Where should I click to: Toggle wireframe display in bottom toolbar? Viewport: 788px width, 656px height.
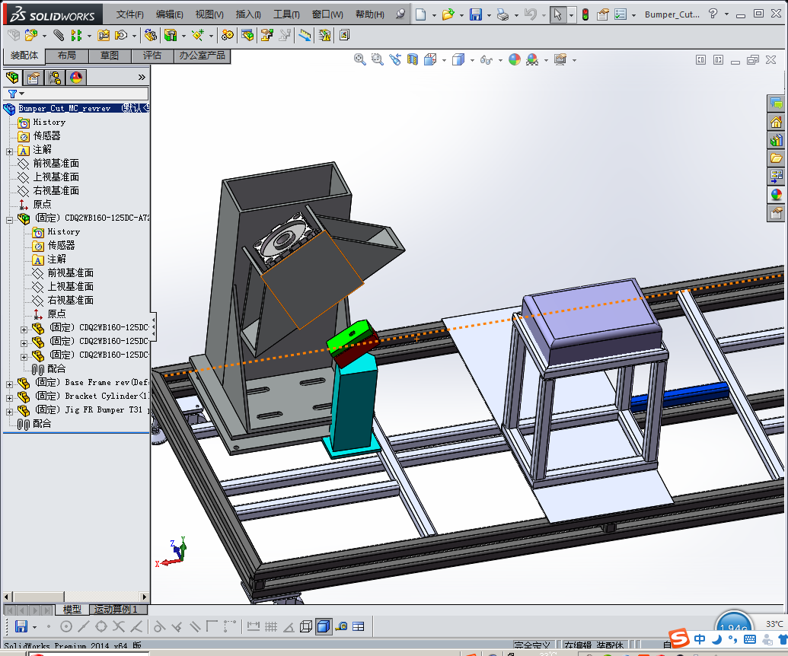tap(305, 626)
